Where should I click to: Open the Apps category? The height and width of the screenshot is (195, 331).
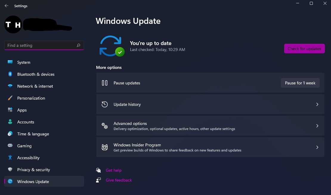point(44,110)
